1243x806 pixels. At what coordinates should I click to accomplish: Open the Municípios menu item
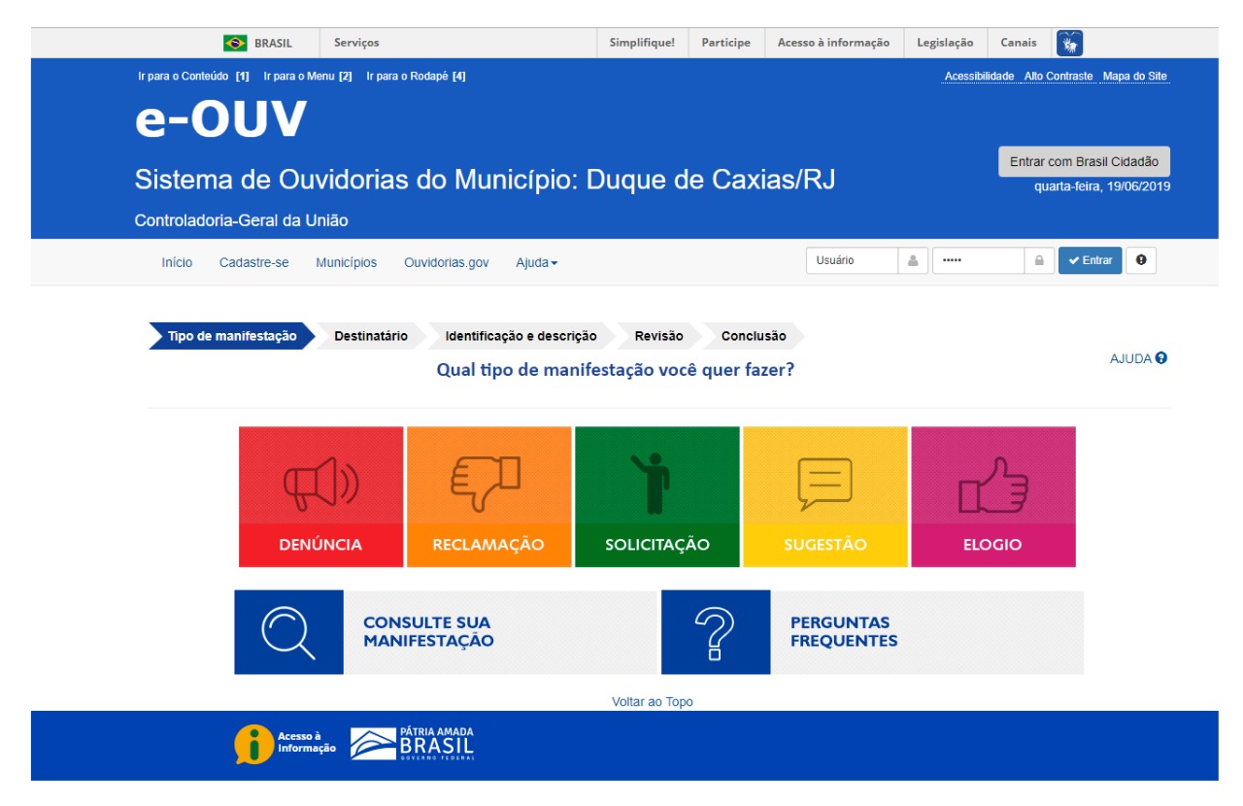click(x=346, y=263)
